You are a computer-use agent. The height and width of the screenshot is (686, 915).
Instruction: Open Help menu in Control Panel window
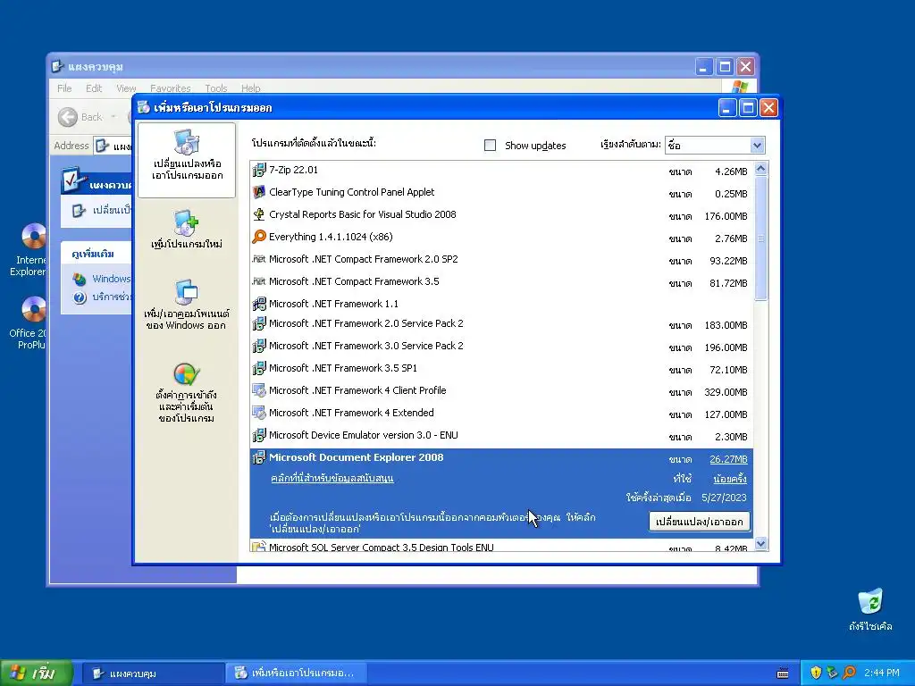pos(251,88)
